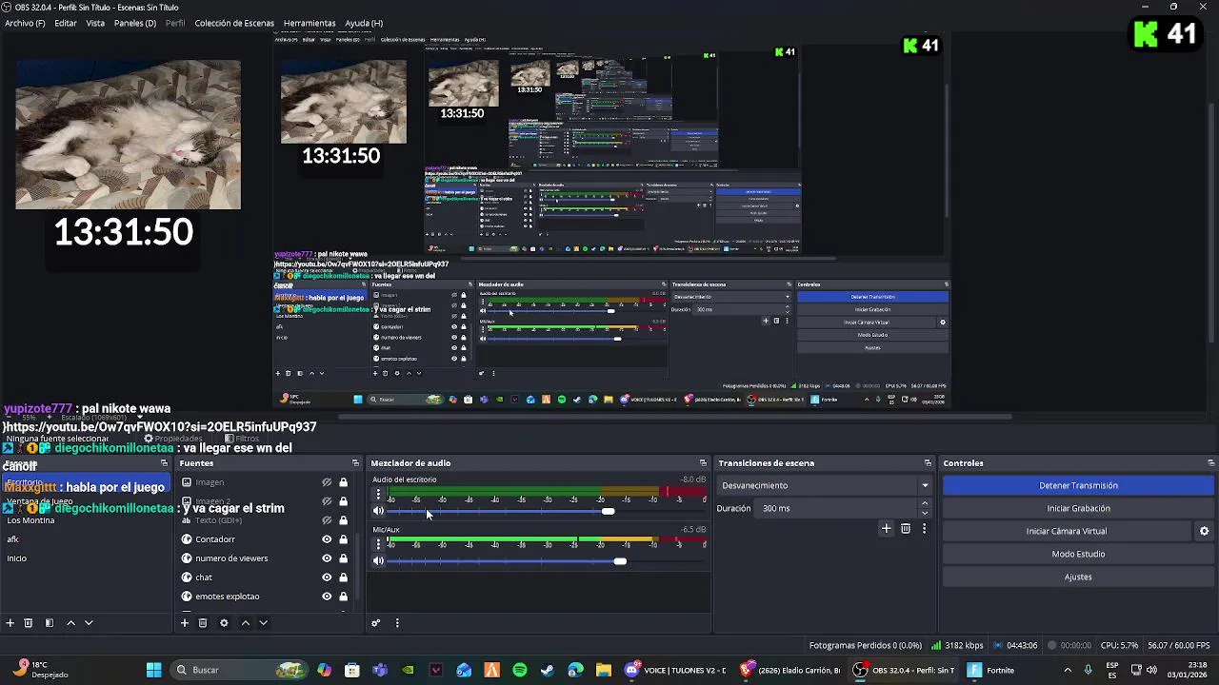Add a scene transition with plus
Image resolution: width=1219 pixels, height=685 pixels.
click(x=886, y=529)
